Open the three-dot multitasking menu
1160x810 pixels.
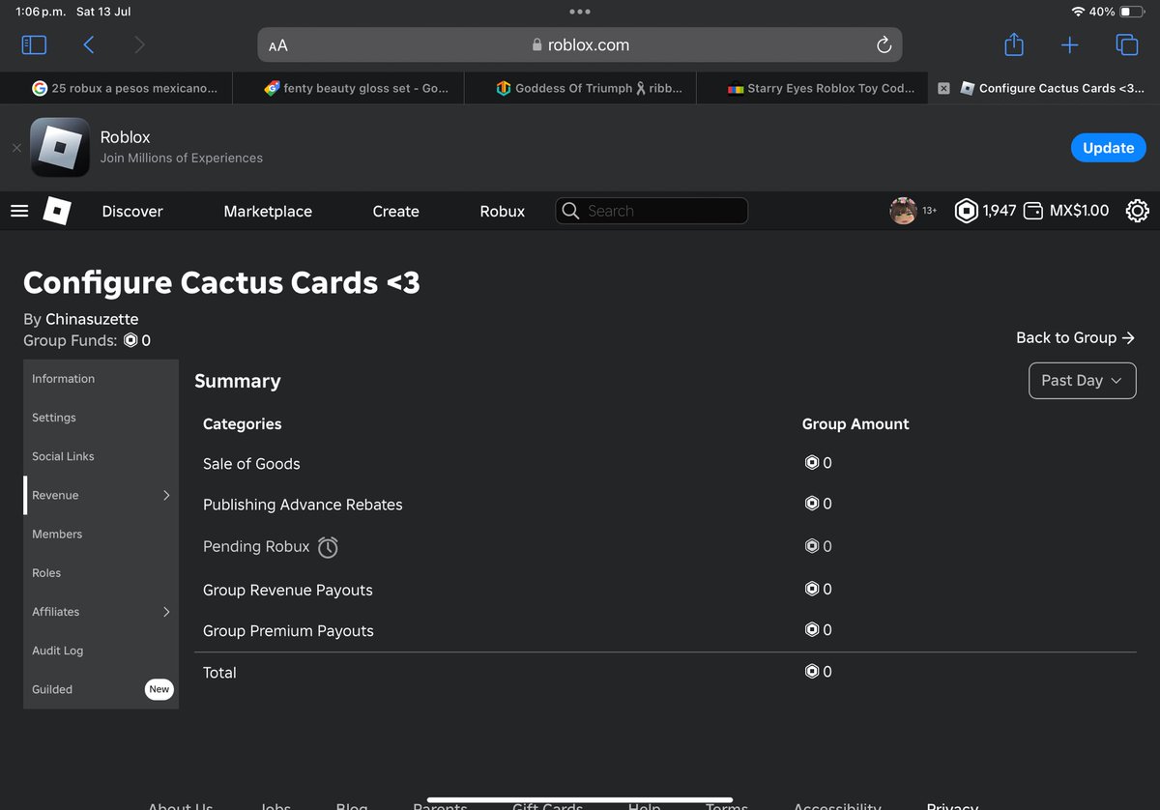coord(580,12)
